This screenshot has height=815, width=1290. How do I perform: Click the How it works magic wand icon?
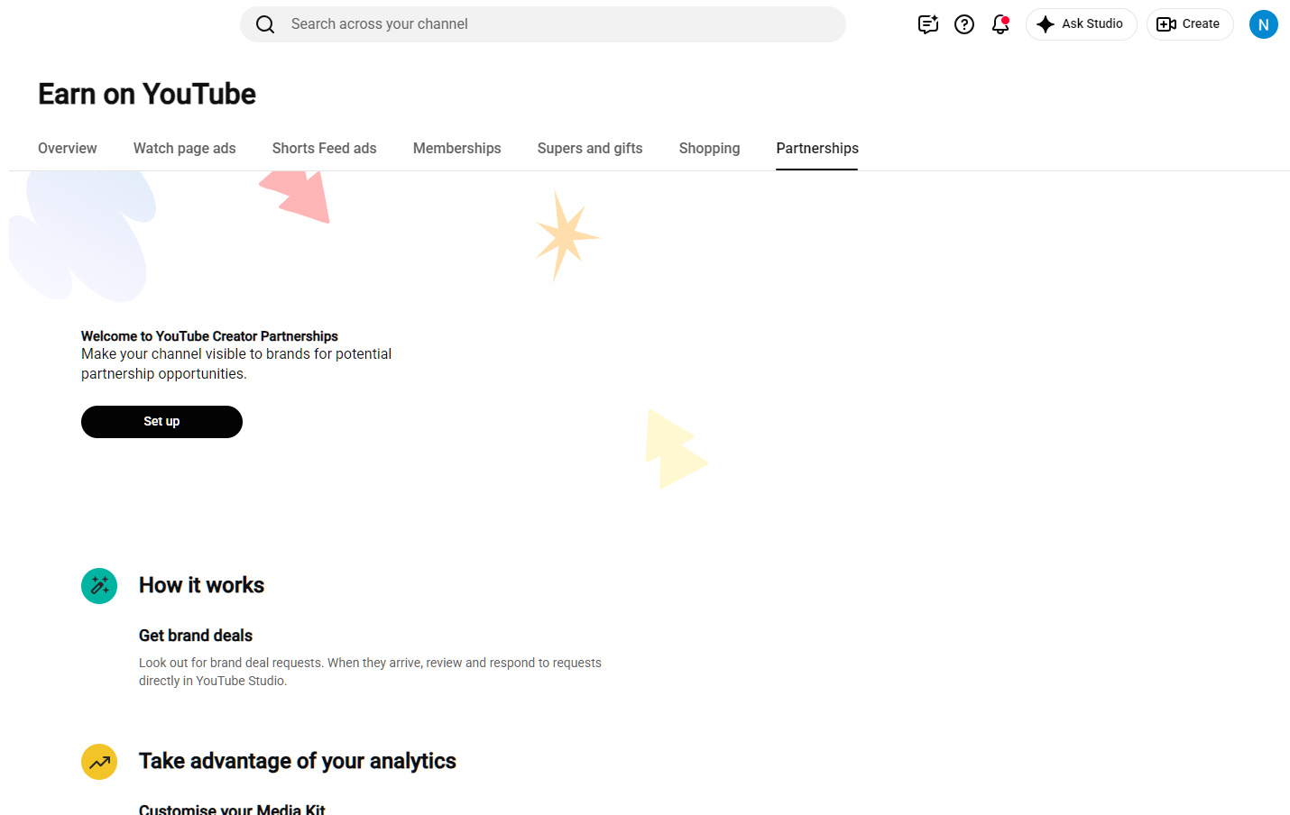pyautogui.click(x=99, y=586)
